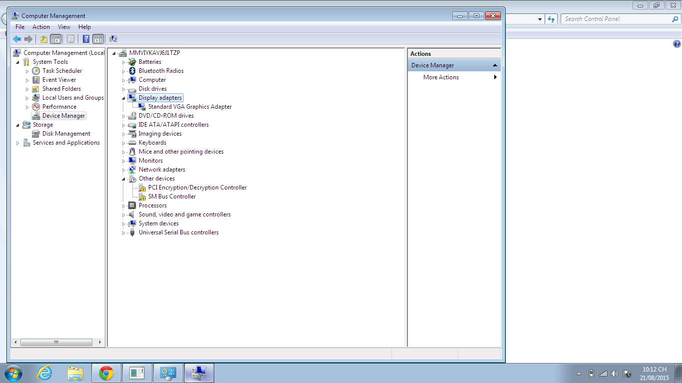Viewport: 682px width, 383px height.
Task: Select Disk Management in the tree
Action: [66, 134]
